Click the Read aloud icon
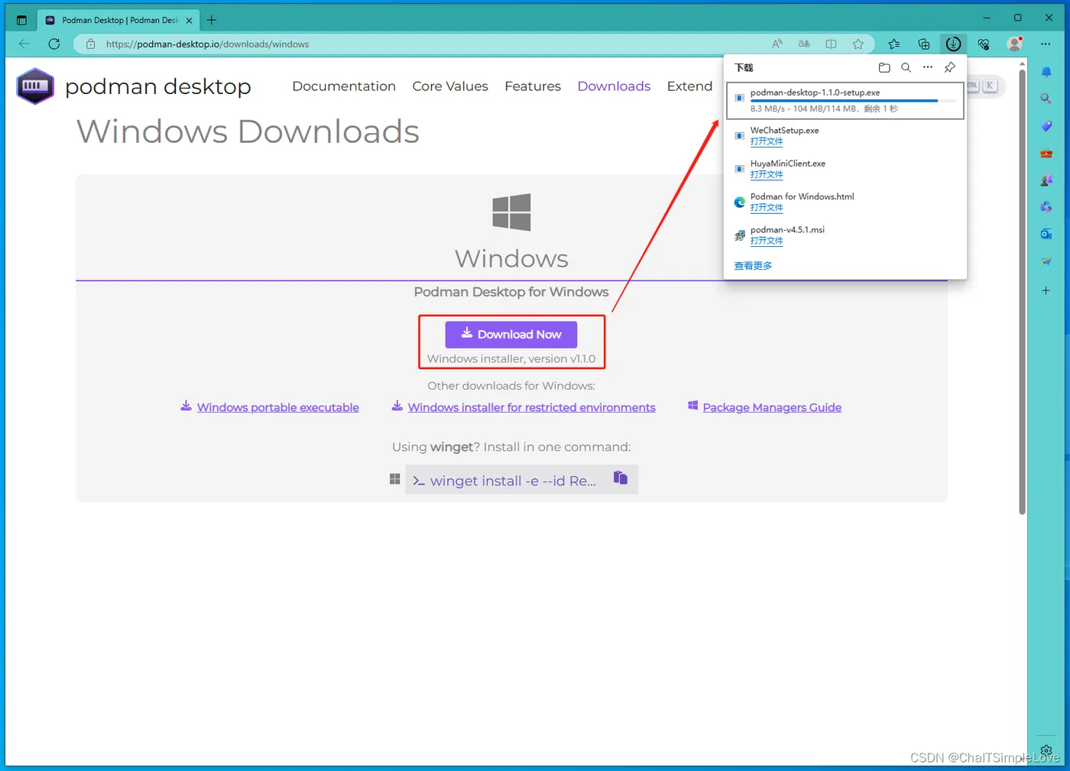Screen dimensions: 1070x771 pos(777,44)
